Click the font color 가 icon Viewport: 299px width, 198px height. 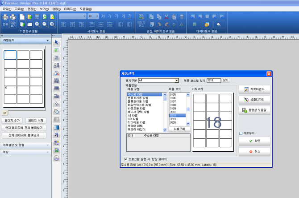[x=130, y=16]
